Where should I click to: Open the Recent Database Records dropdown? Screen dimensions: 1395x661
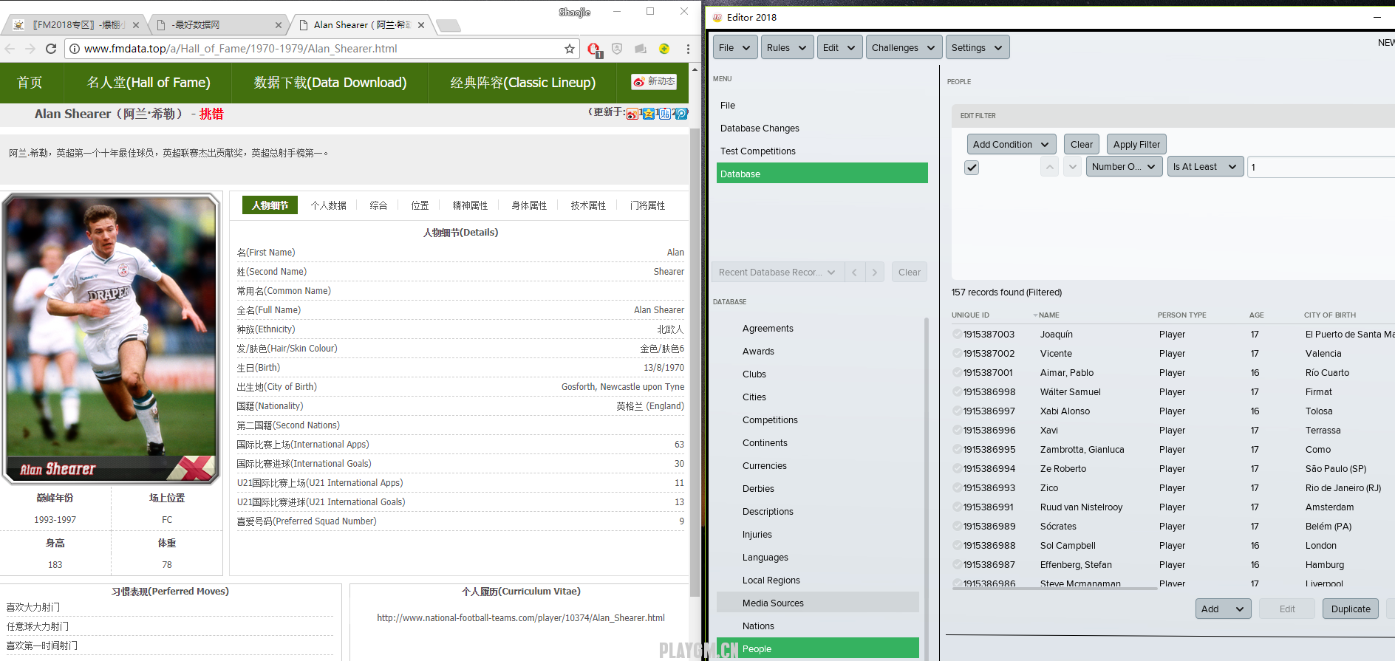777,273
